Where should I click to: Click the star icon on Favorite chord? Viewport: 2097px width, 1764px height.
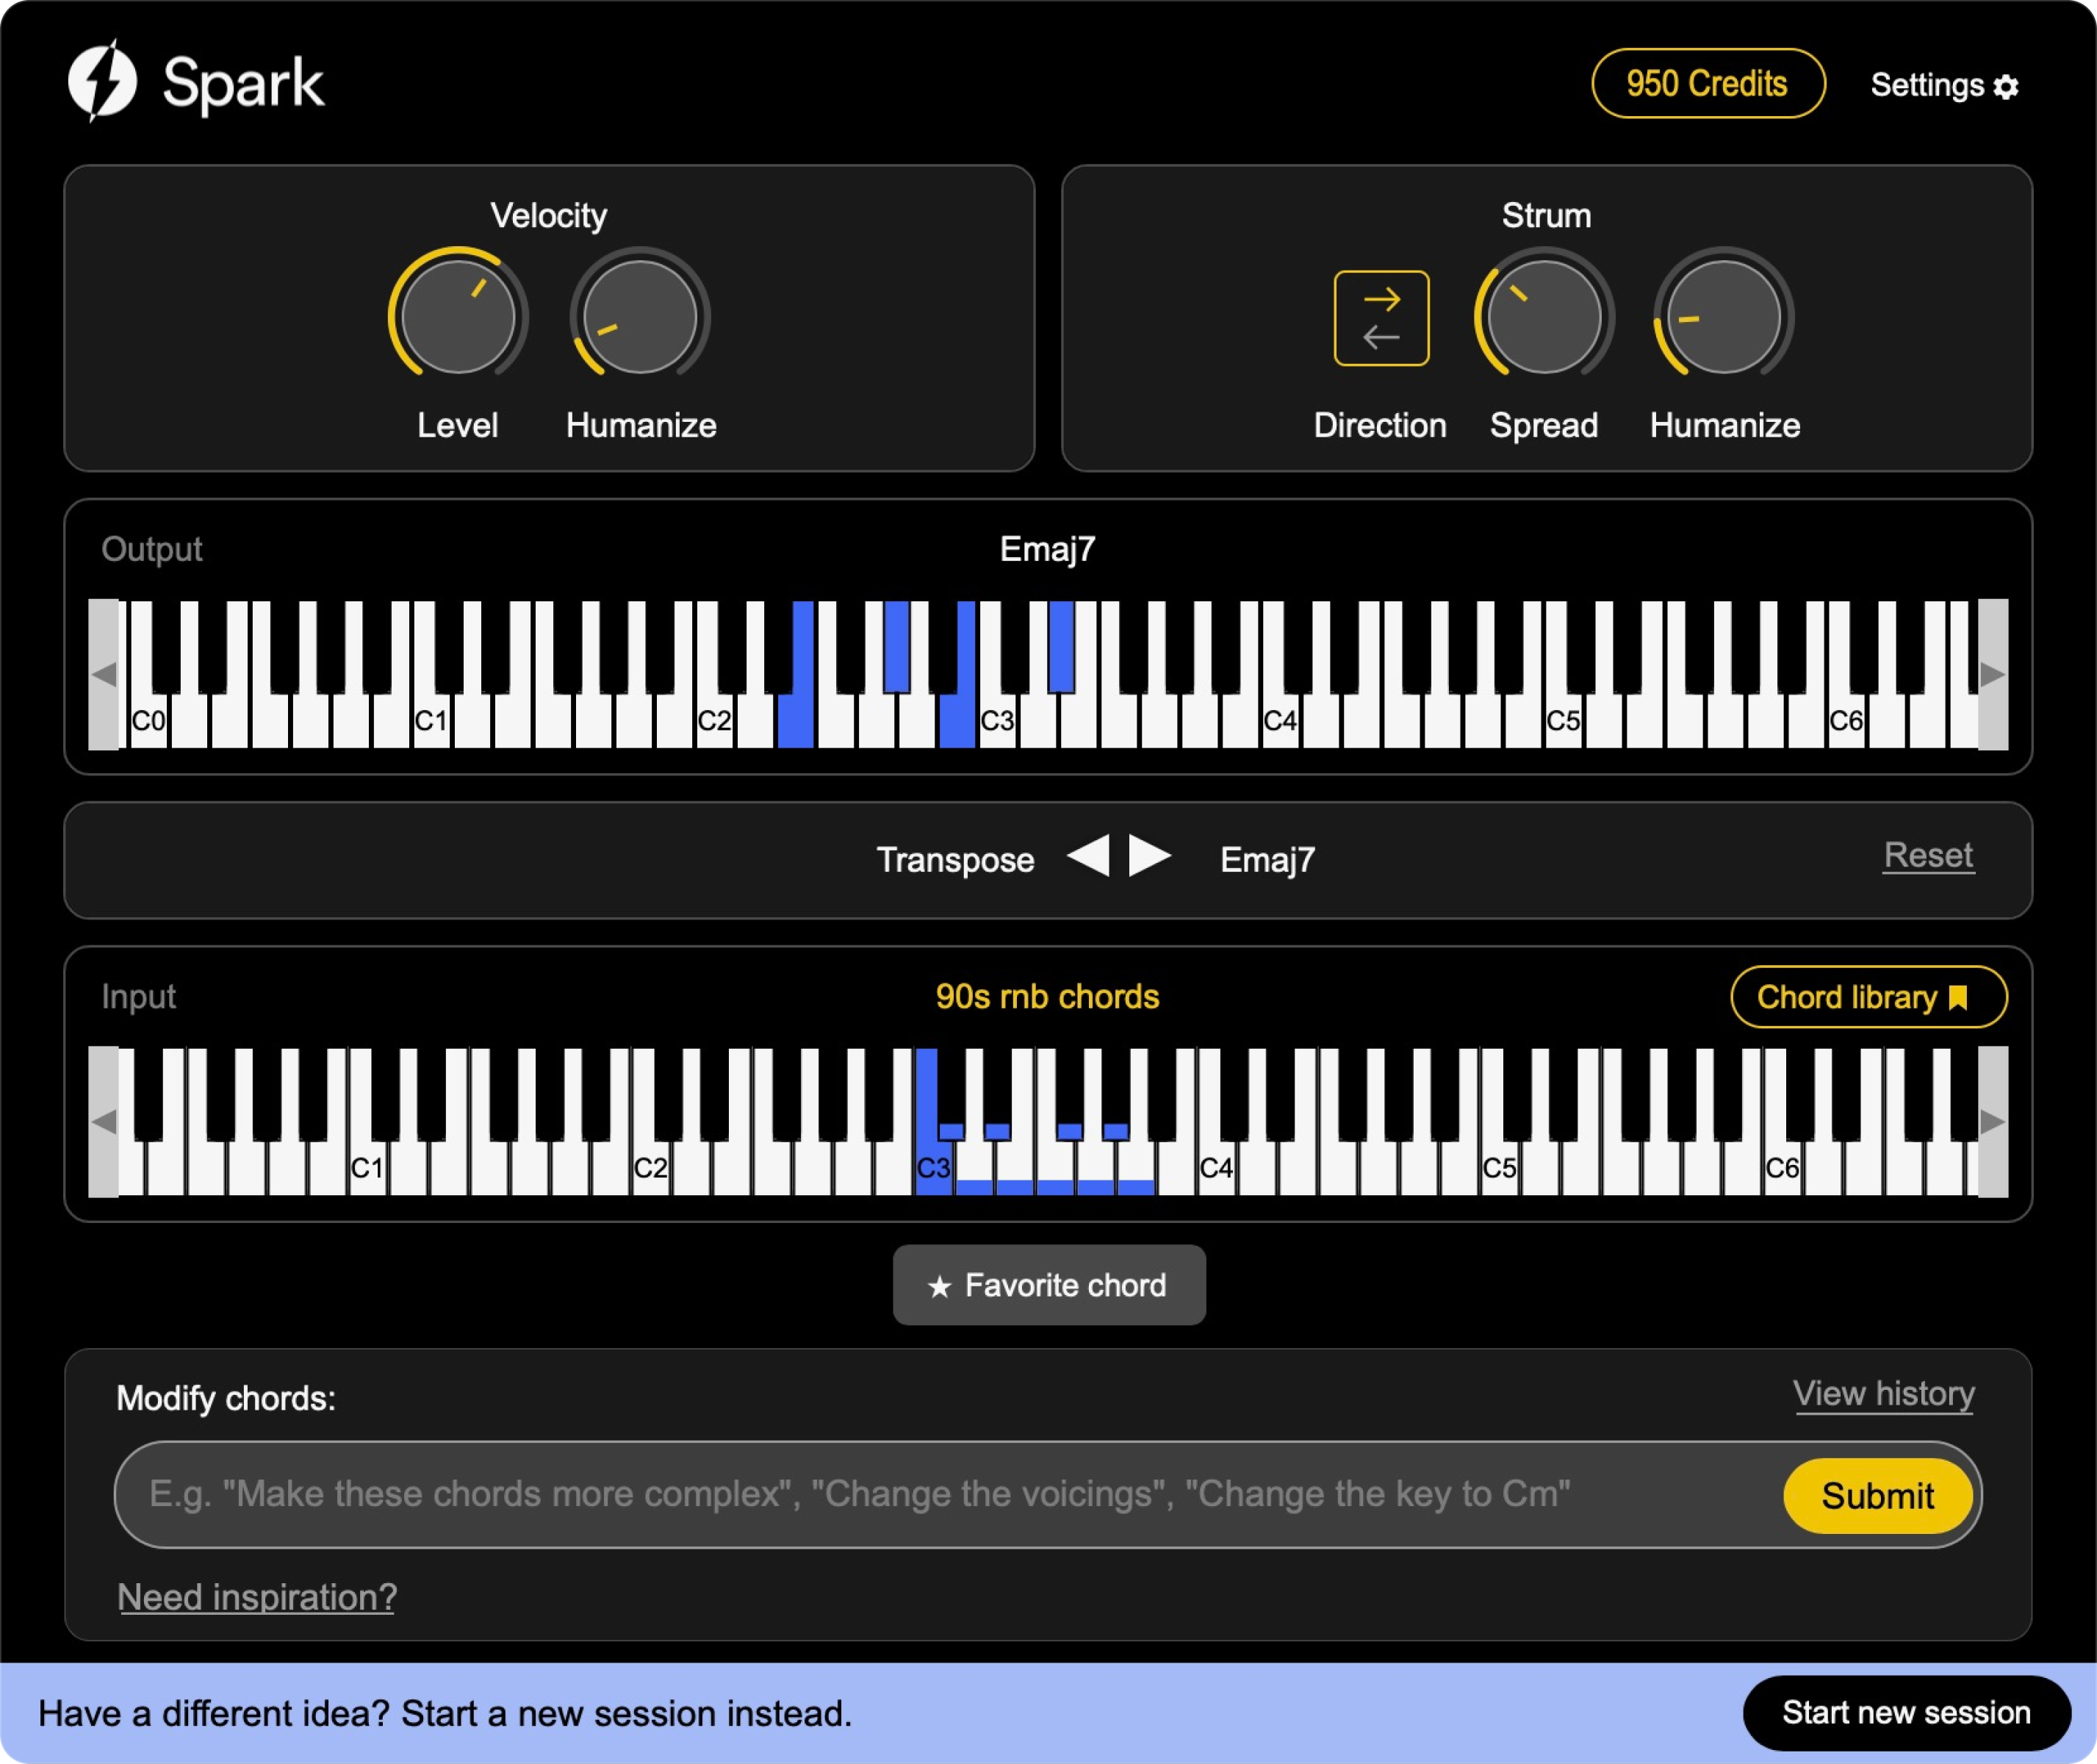click(x=940, y=1285)
